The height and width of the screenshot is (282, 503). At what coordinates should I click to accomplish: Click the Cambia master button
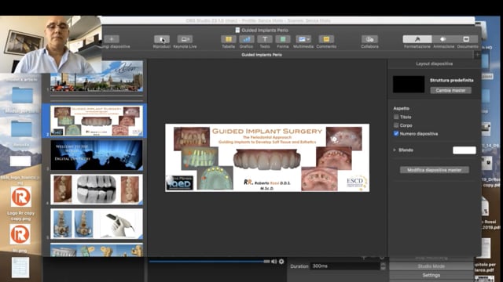tap(450, 90)
